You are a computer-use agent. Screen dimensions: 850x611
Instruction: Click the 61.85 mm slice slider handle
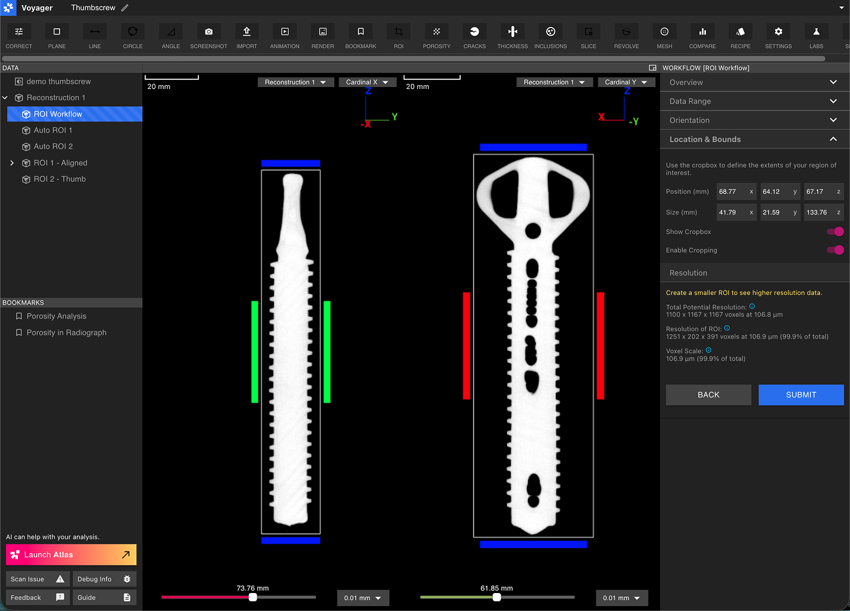pyautogui.click(x=497, y=597)
